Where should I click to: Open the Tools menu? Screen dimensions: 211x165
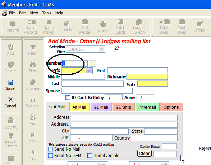pyautogui.click(x=47, y=13)
